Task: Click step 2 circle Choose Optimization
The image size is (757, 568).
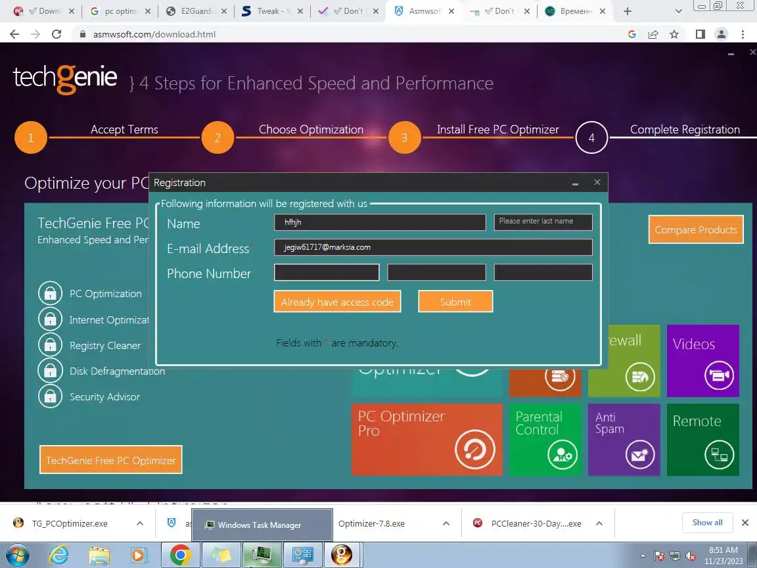Action: (x=218, y=137)
